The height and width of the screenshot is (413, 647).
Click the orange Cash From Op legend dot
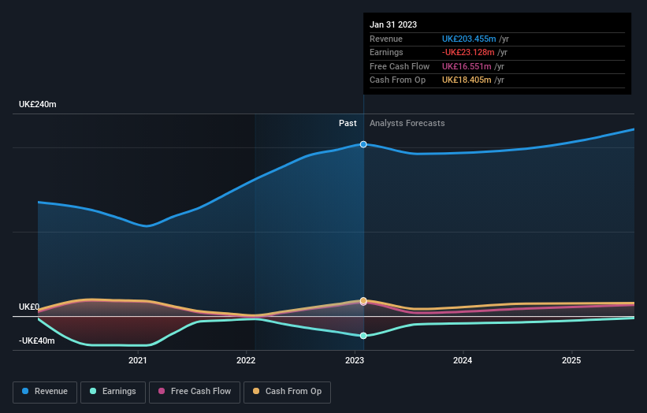pyautogui.click(x=256, y=391)
